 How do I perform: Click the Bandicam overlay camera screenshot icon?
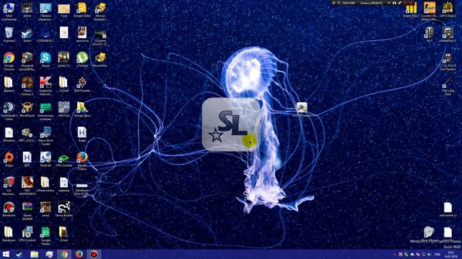pyautogui.click(x=395, y=3)
